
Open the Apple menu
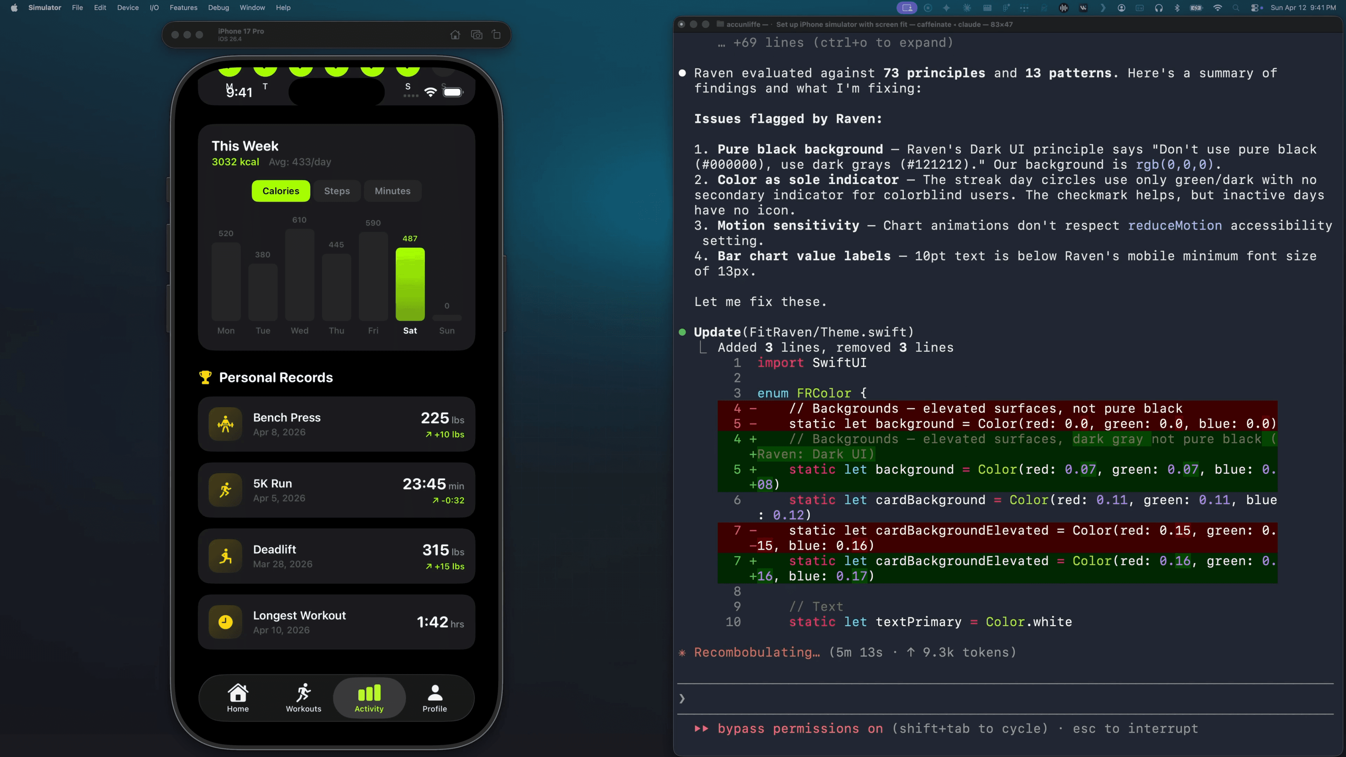coord(14,8)
